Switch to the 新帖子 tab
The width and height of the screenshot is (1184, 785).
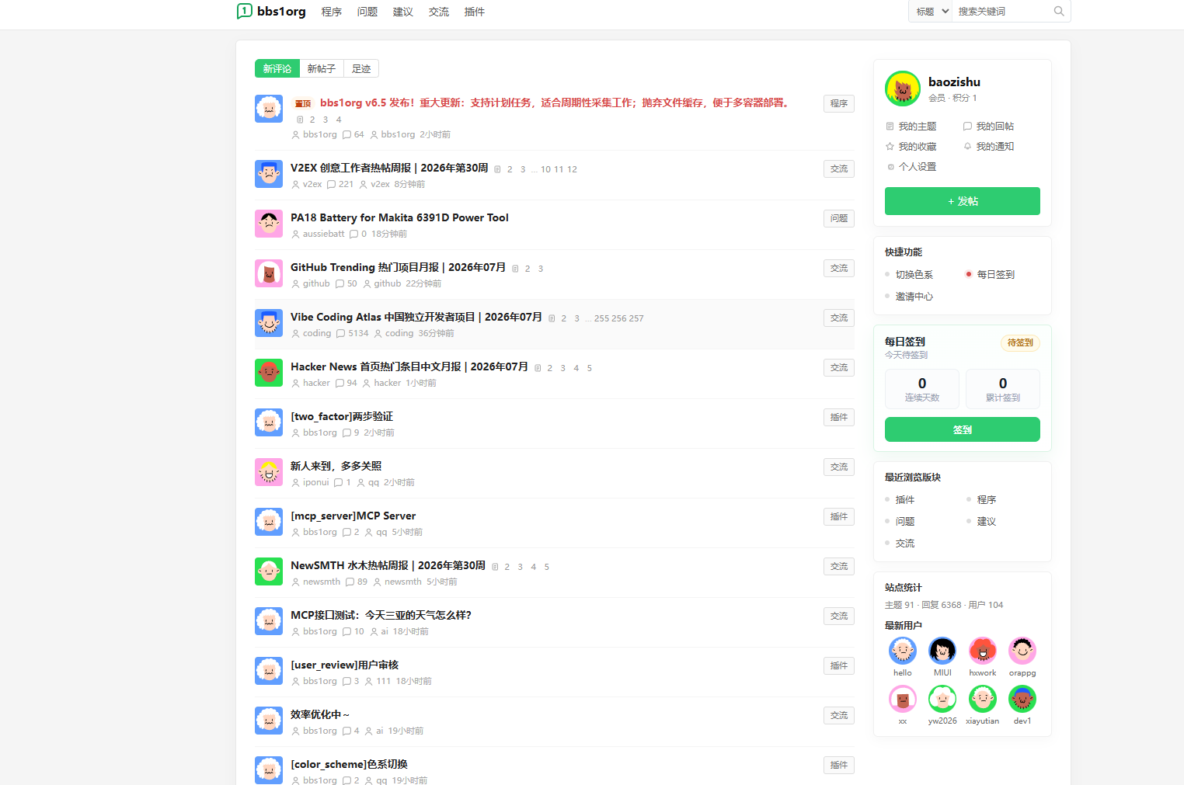322,68
